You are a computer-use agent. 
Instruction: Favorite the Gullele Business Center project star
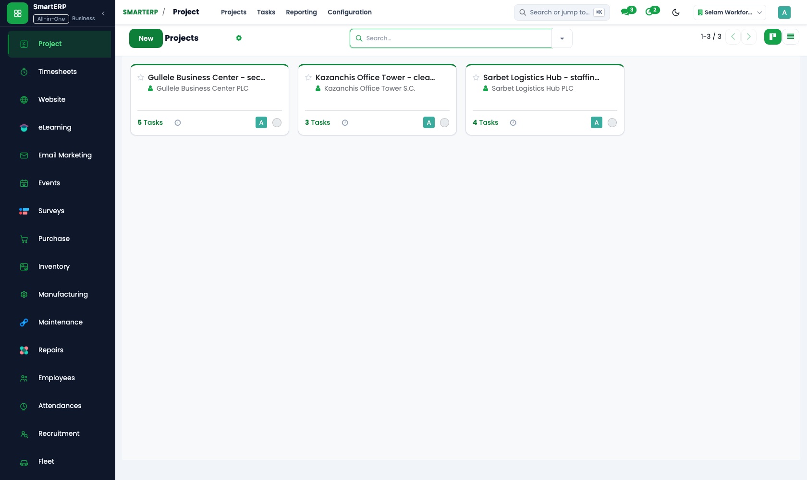click(141, 77)
